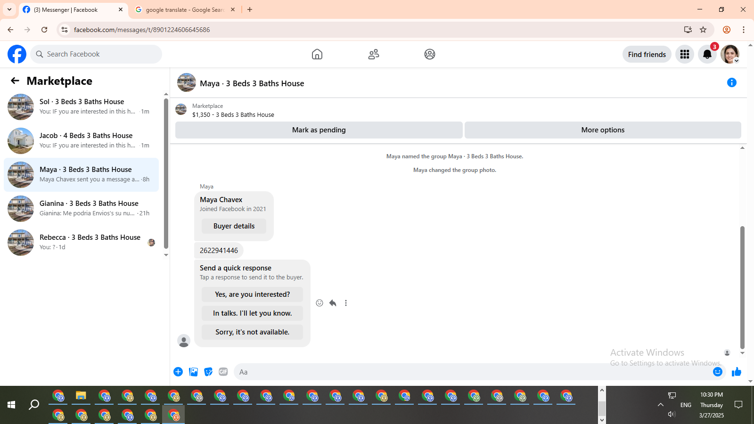754x424 pixels.
Task: Open volume control in system tray
Action: coord(672,414)
